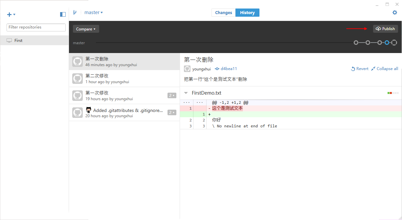
Task: Click the Filter repositories field
Action: coord(36,27)
